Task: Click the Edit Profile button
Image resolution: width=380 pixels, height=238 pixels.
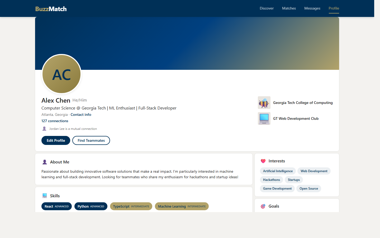Action: (x=56, y=140)
